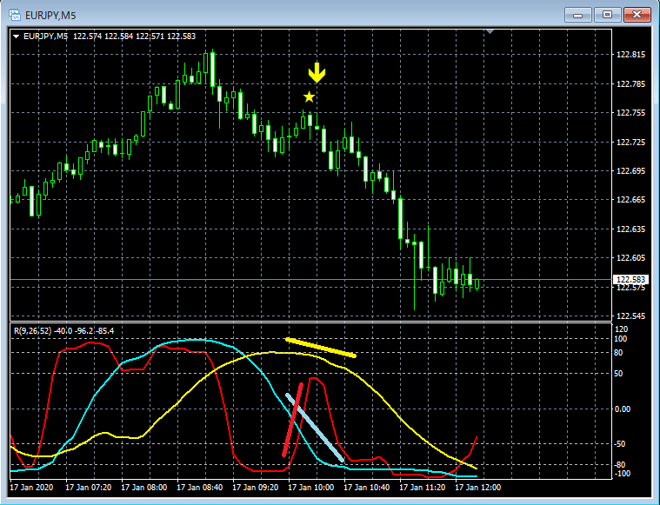The image size is (660, 505).
Task: Select the light blue trendline in indicator window
Action: tap(315, 428)
